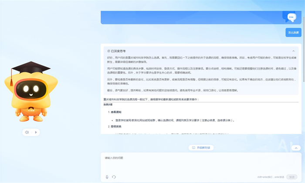Collapse the 已深度思考 thinking panel using its chevron

point(295,51)
